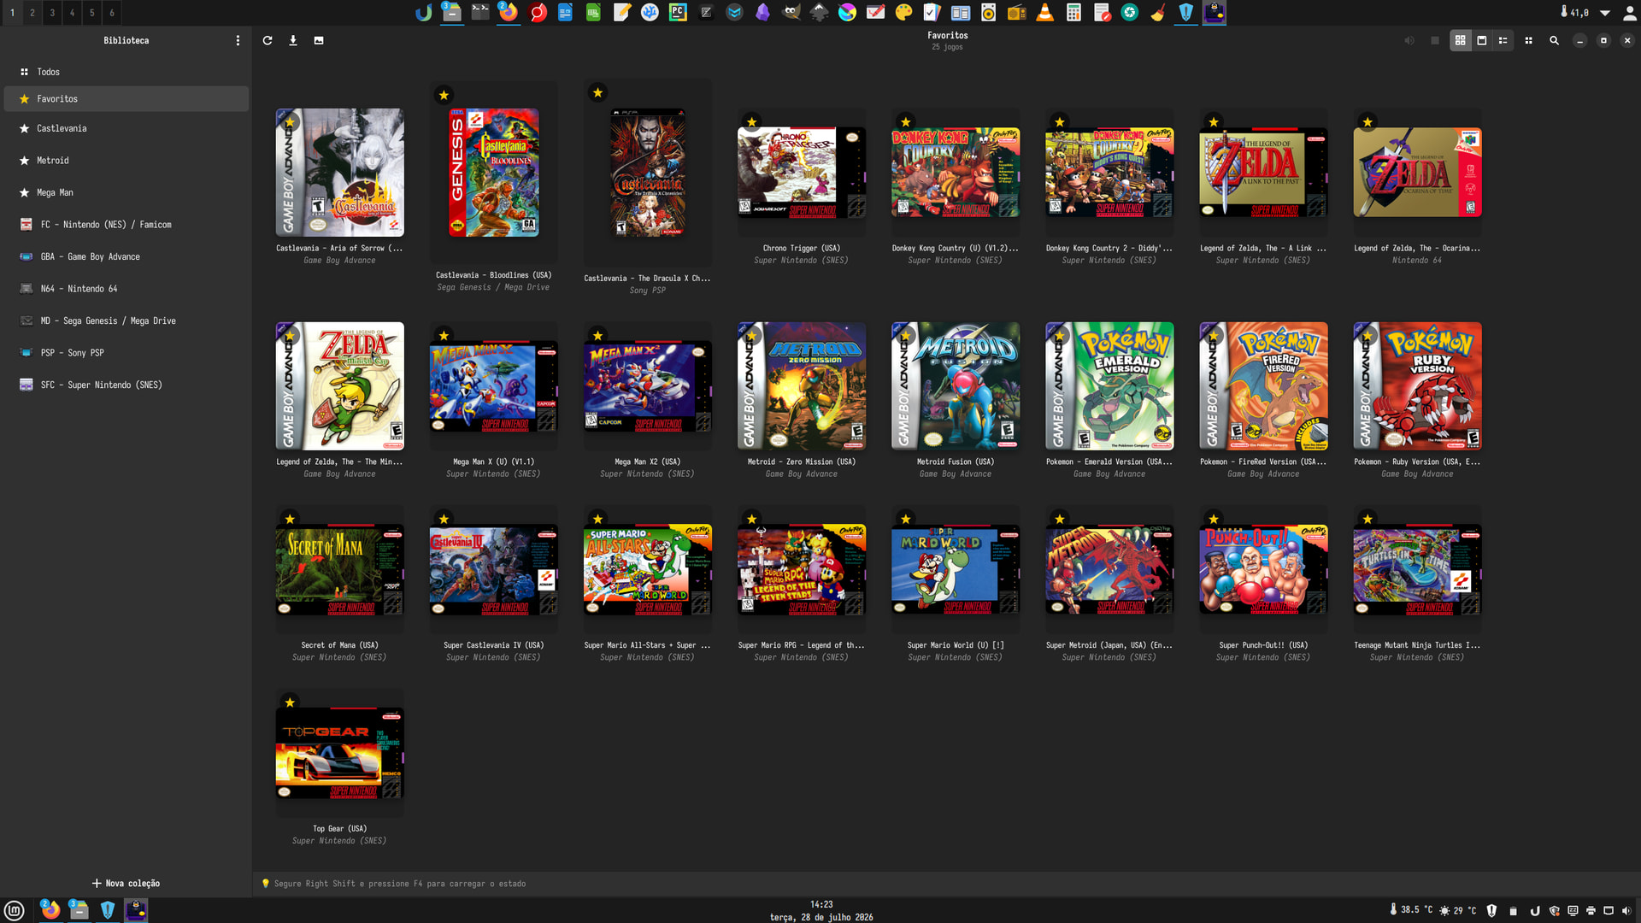
Task: Toggle the favorite star on Castlevania Bloodlines
Action: [x=444, y=95]
